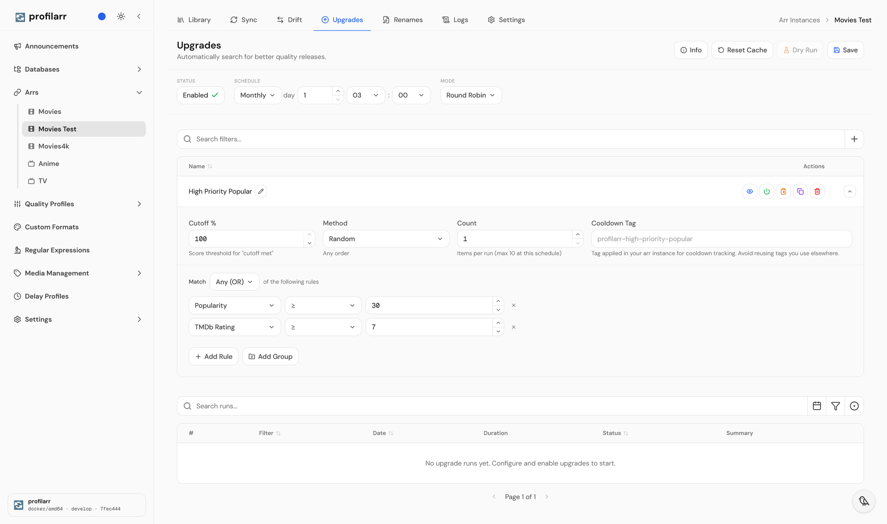887x524 pixels.
Task: Click the Add Group button
Action: [270, 357]
